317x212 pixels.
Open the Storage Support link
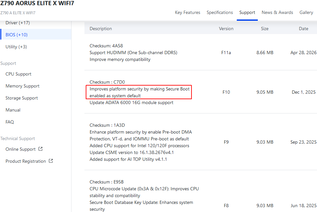pos(22,98)
